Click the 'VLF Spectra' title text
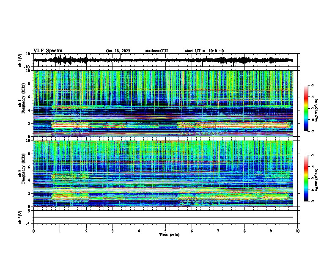The image size is (335, 259). (48, 50)
